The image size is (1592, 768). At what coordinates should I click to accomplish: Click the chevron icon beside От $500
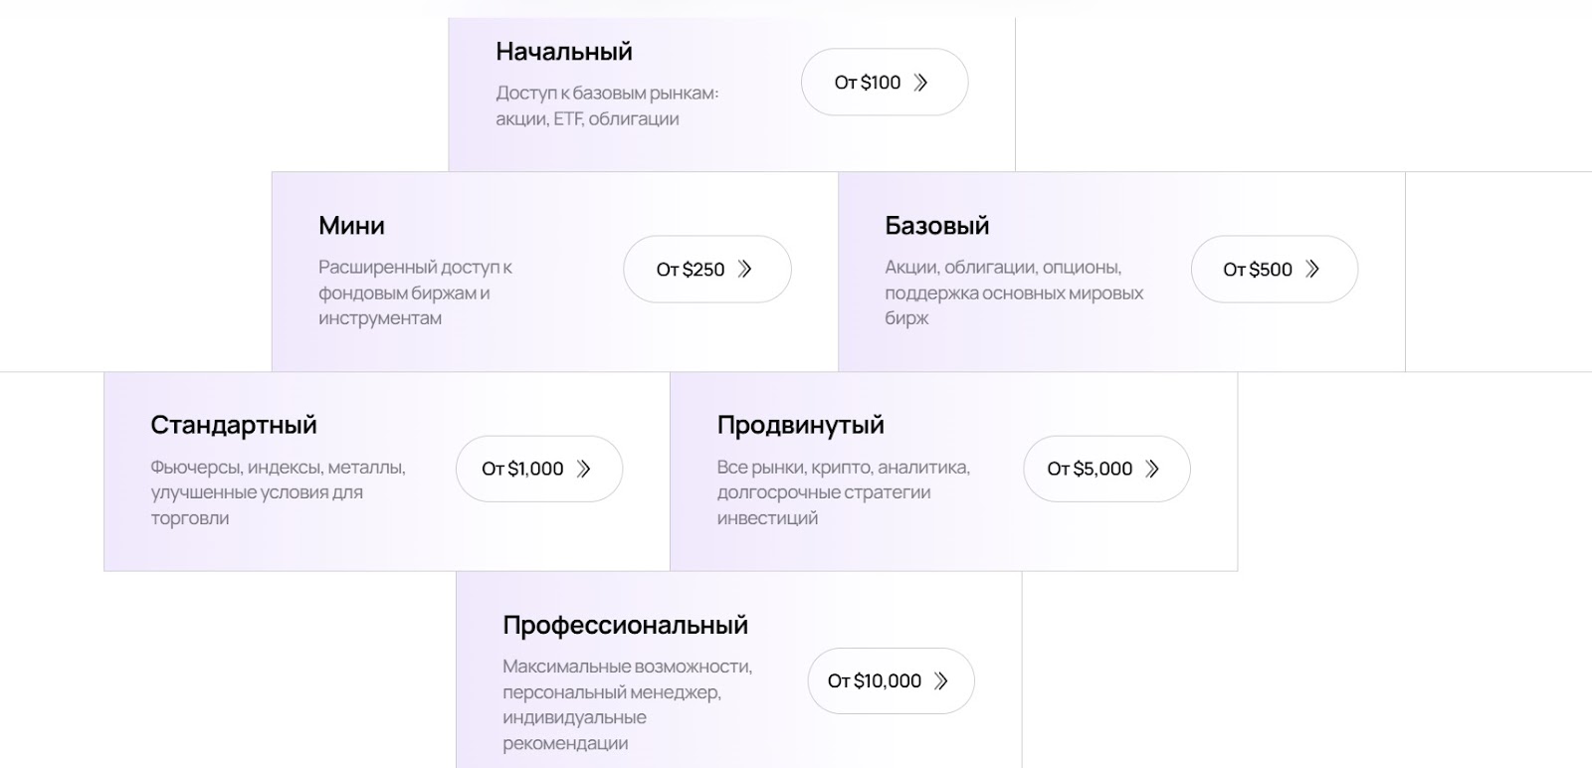click(1312, 269)
